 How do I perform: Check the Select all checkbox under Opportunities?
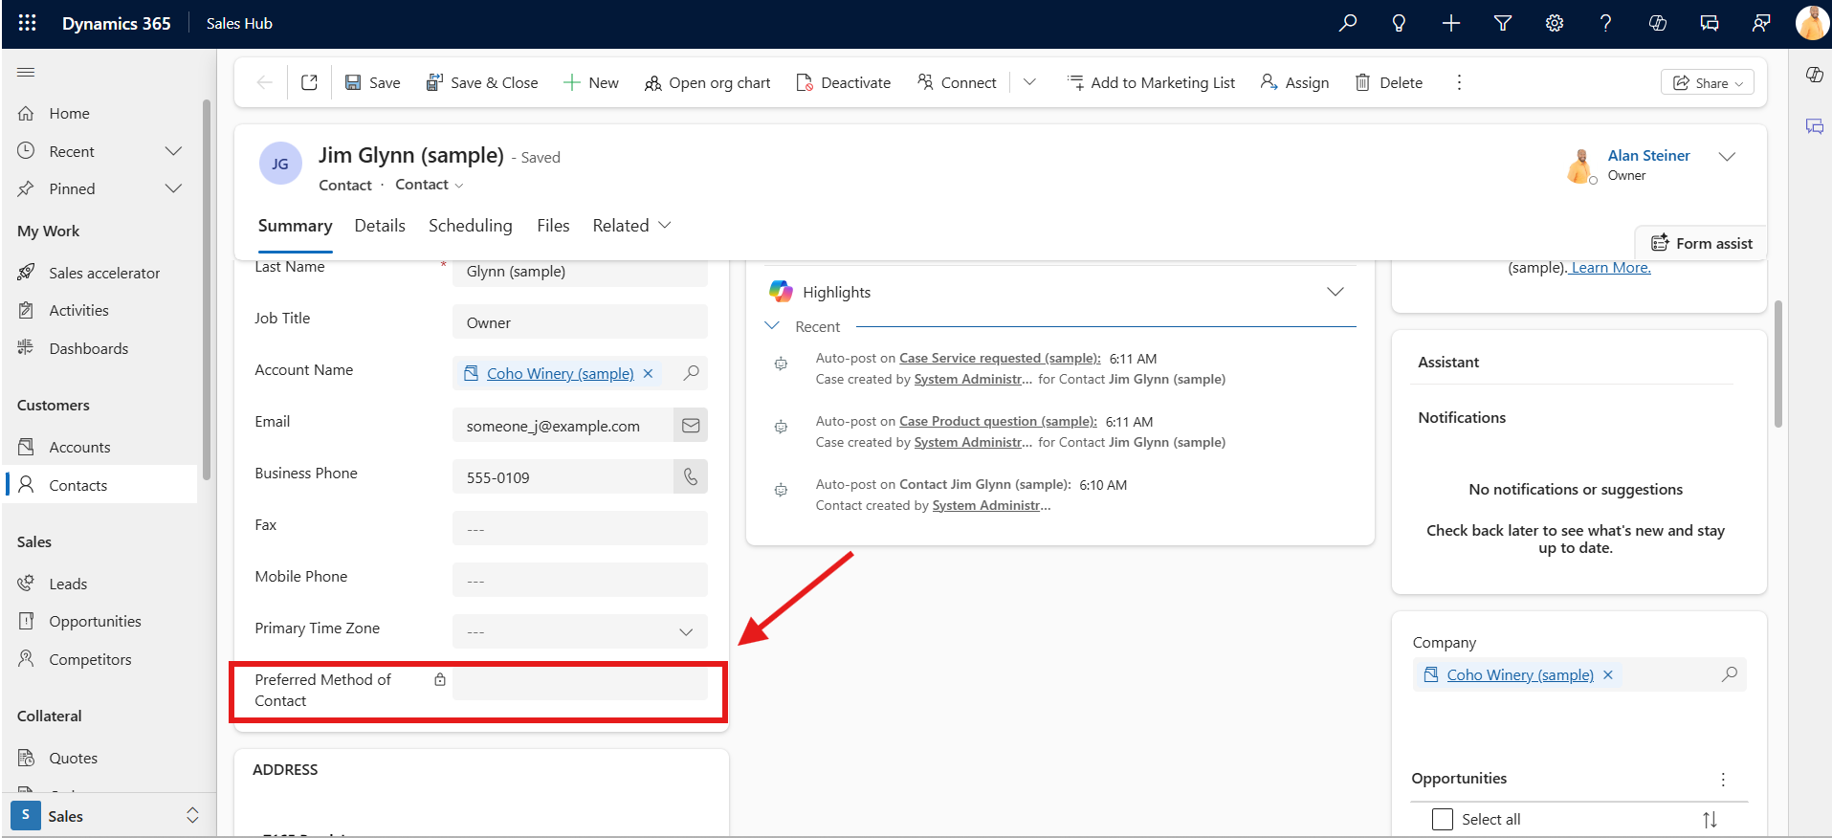click(1442, 819)
